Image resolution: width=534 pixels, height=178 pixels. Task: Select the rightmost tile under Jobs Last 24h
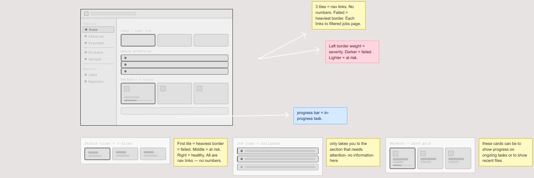(x=211, y=40)
